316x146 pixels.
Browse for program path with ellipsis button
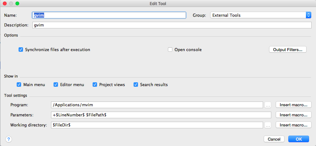pyautogui.click(x=267, y=105)
